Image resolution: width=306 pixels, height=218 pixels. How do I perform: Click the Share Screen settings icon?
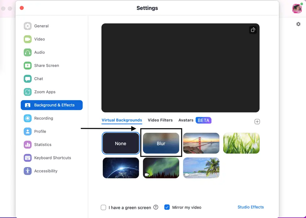click(x=27, y=65)
